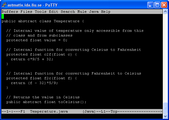Open the Edit menu
Screen dimensions: 169x120
tap(54, 12)
